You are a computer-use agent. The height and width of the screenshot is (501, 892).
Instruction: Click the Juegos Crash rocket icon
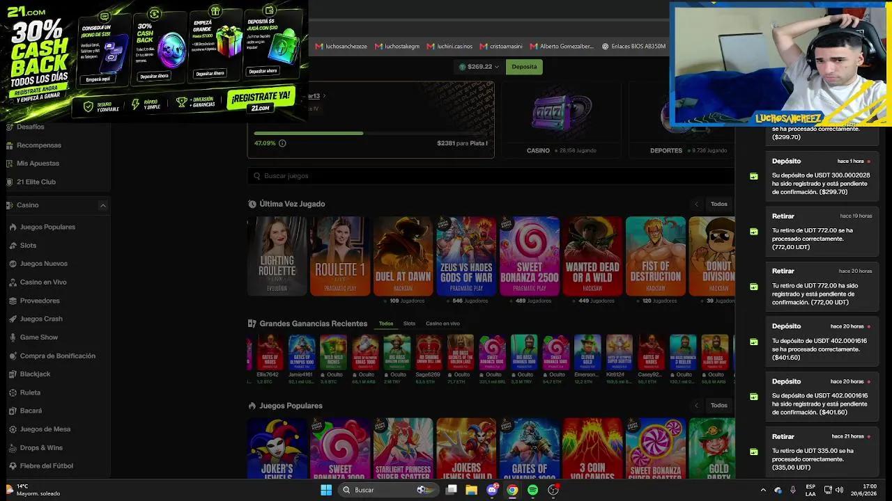pos(13,319)
